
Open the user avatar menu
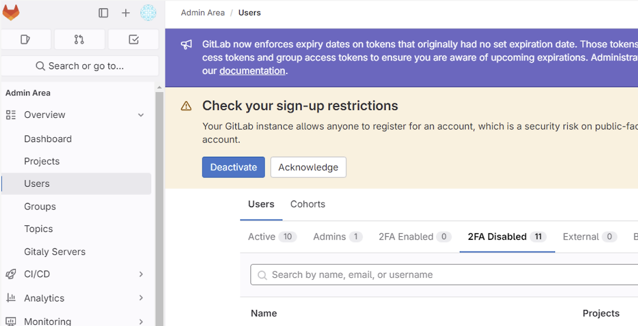click(148, 13)
